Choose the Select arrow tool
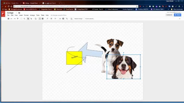This screenshot has height=103, width=184. [28, 19]
